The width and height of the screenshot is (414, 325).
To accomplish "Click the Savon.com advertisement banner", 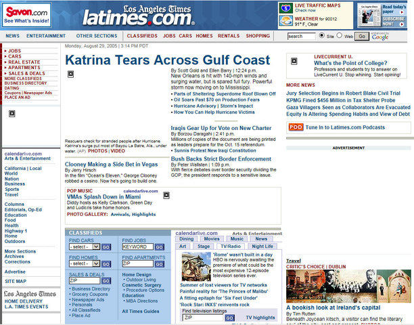I will pos(26,16).
